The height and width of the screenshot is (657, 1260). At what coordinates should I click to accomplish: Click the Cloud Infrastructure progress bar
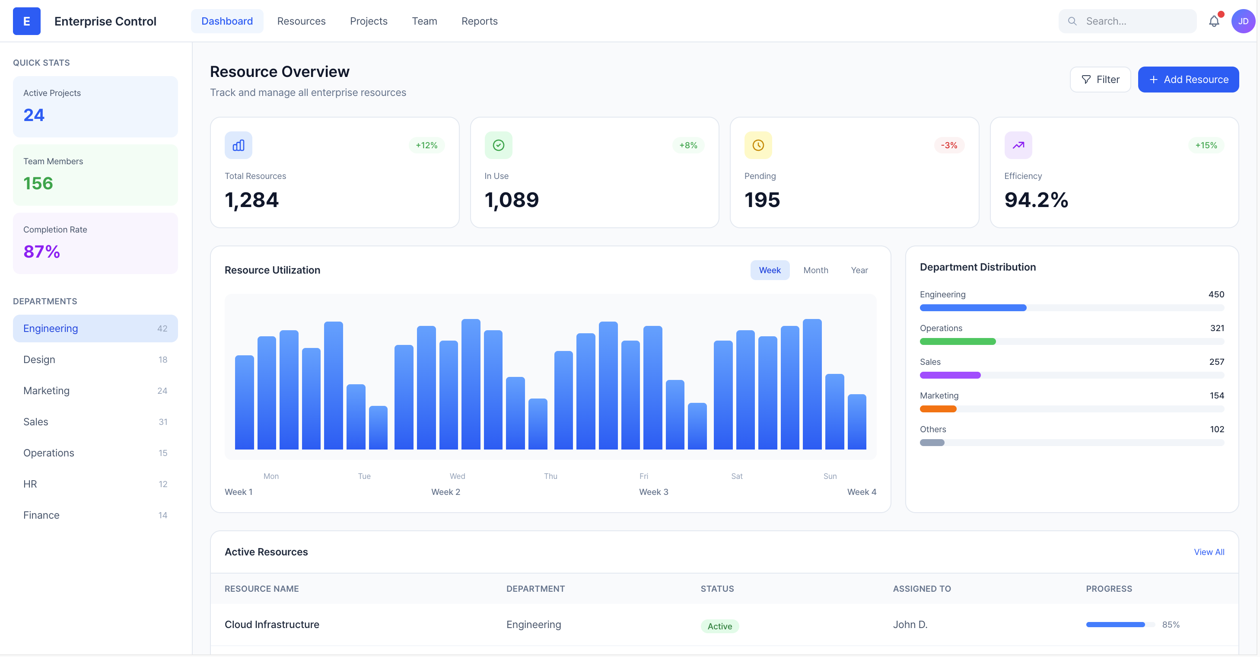coord(1119,624)
